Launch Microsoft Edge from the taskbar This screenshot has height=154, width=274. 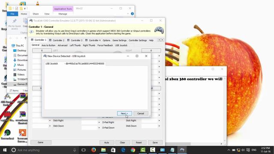(x=123, y=150)
